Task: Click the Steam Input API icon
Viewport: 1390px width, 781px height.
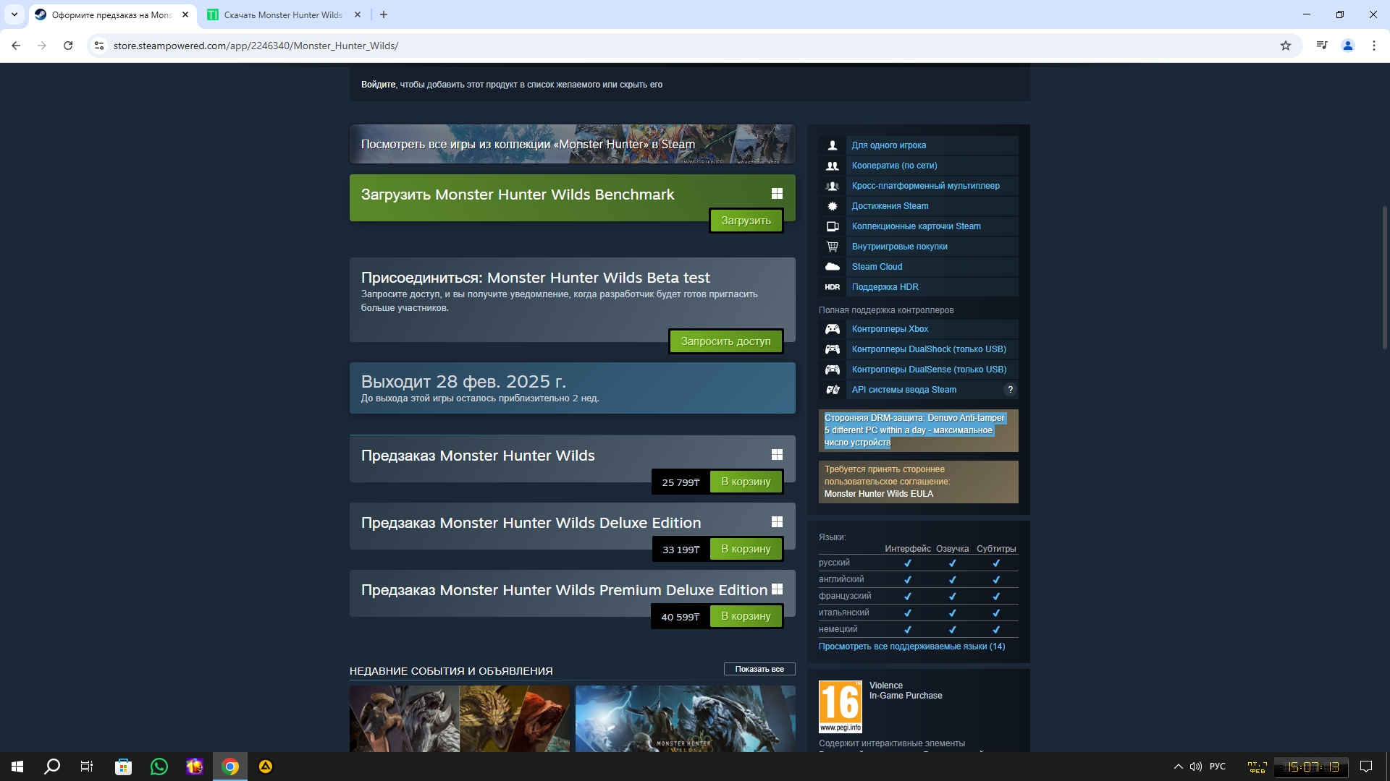Action: pos(833,390)
